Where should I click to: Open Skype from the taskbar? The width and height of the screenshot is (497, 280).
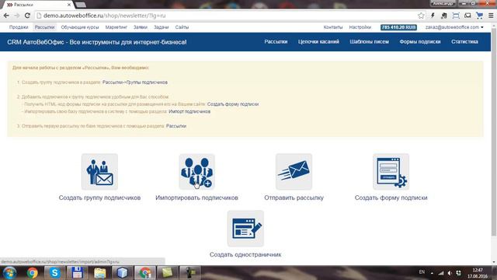click(x=54, y=273)
